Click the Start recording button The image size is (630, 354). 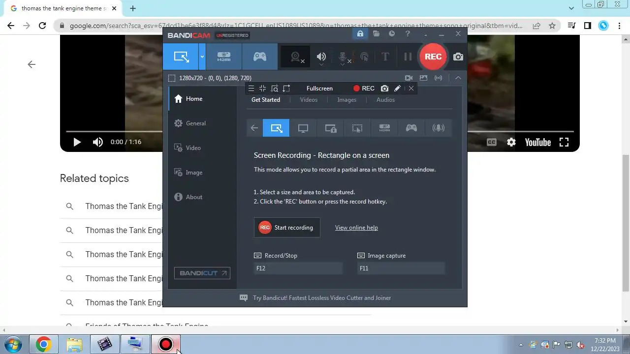(x=287, y=228)
